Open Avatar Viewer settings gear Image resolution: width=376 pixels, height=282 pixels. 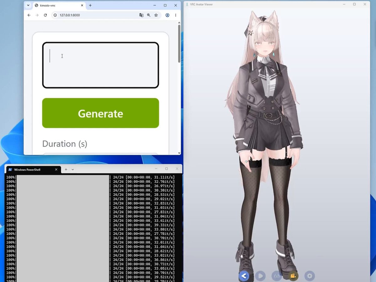(x=310, y=276)
